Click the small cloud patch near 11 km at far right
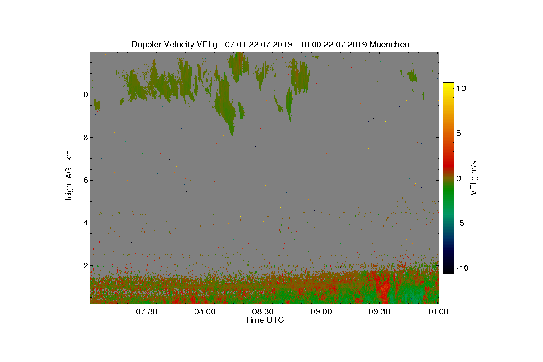 [x=412, y=75]
